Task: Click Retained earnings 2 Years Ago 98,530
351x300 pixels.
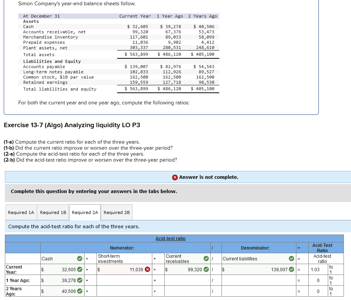Action: coord(206,82)
